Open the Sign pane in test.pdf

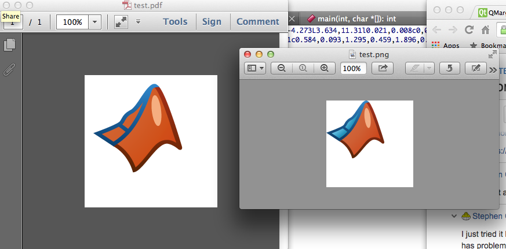click(212, 21)
